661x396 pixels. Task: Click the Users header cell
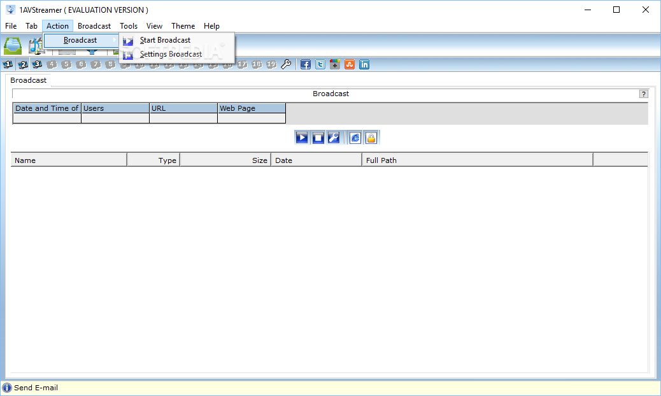(115, 108)
